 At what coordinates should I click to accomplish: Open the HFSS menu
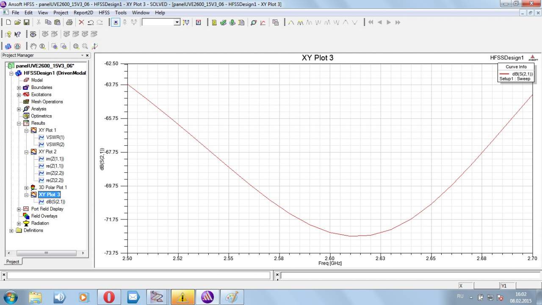[x=104, y=13]
